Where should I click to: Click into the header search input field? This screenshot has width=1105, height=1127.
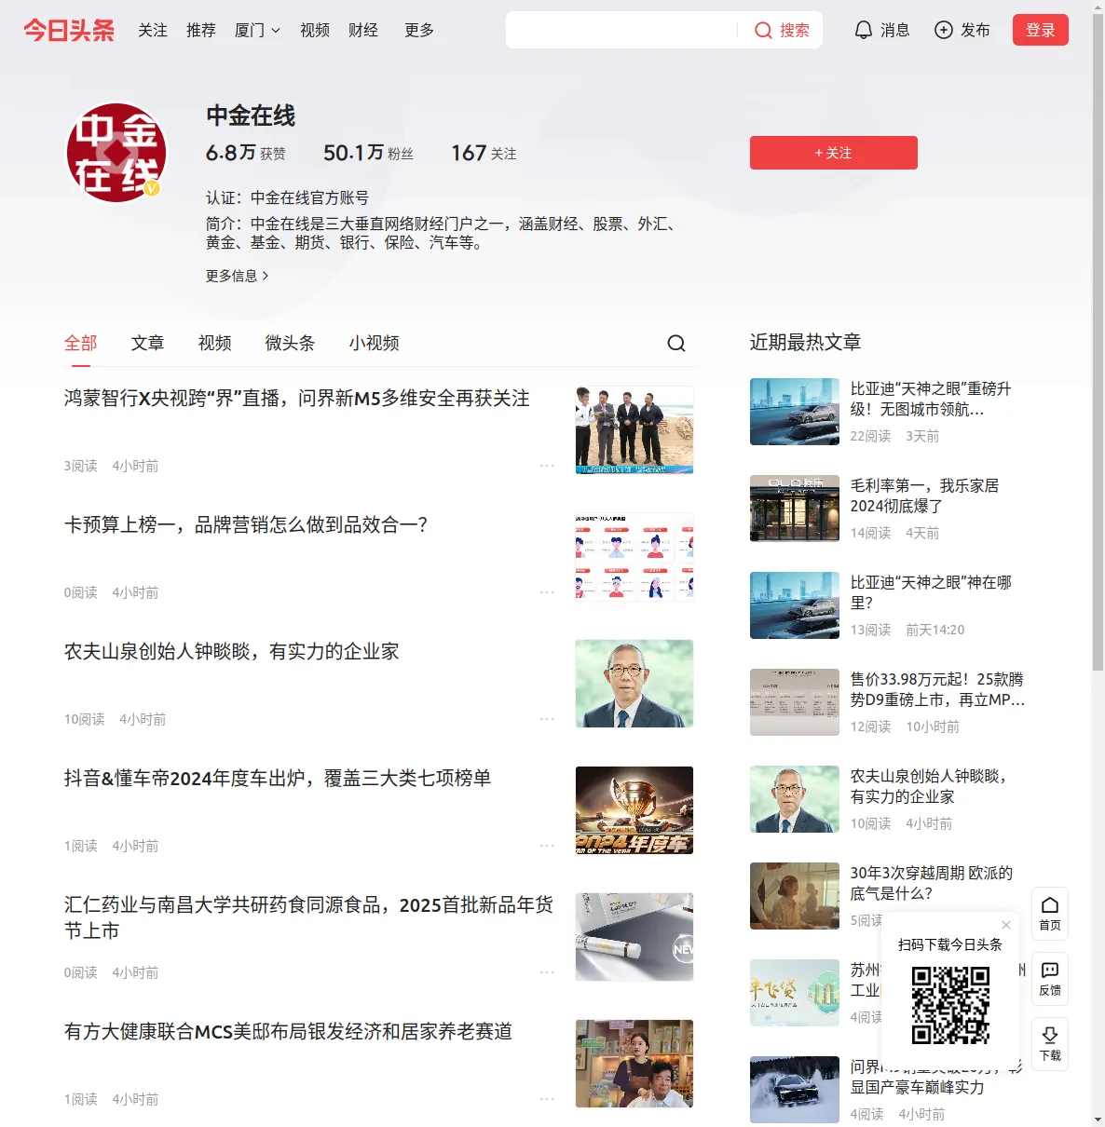pos(622,30)
